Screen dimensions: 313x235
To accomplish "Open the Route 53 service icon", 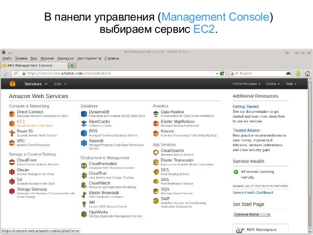I will click(12, 133).
